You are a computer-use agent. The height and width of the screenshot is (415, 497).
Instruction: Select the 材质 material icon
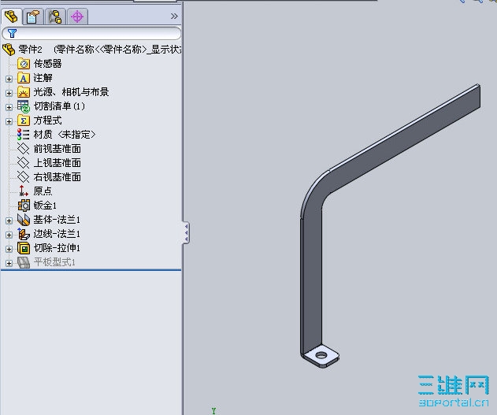point(24,135)
